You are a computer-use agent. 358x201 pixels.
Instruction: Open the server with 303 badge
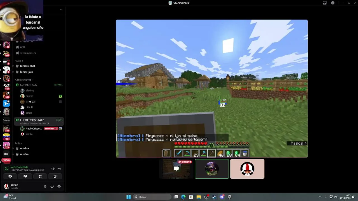[6, 53]
